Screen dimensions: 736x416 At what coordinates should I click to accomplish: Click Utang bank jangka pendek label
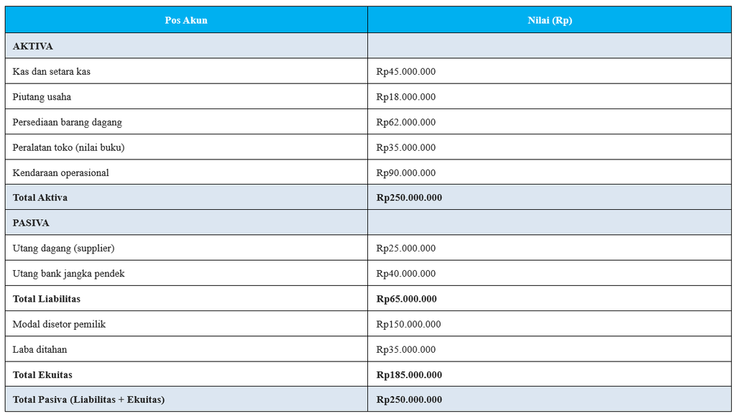tap(68, 274)
